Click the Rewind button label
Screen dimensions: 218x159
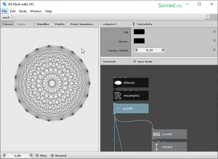(x=61, y=156)
